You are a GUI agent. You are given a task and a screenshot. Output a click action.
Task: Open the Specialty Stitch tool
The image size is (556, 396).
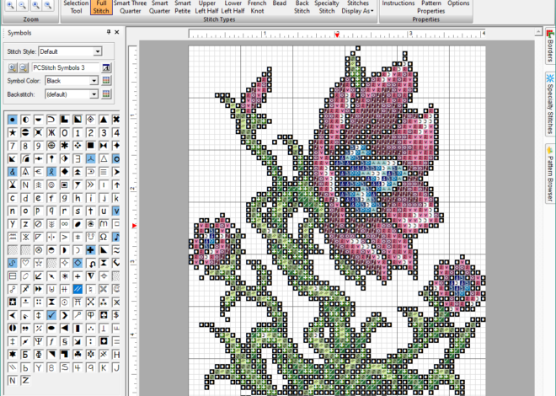327,7
